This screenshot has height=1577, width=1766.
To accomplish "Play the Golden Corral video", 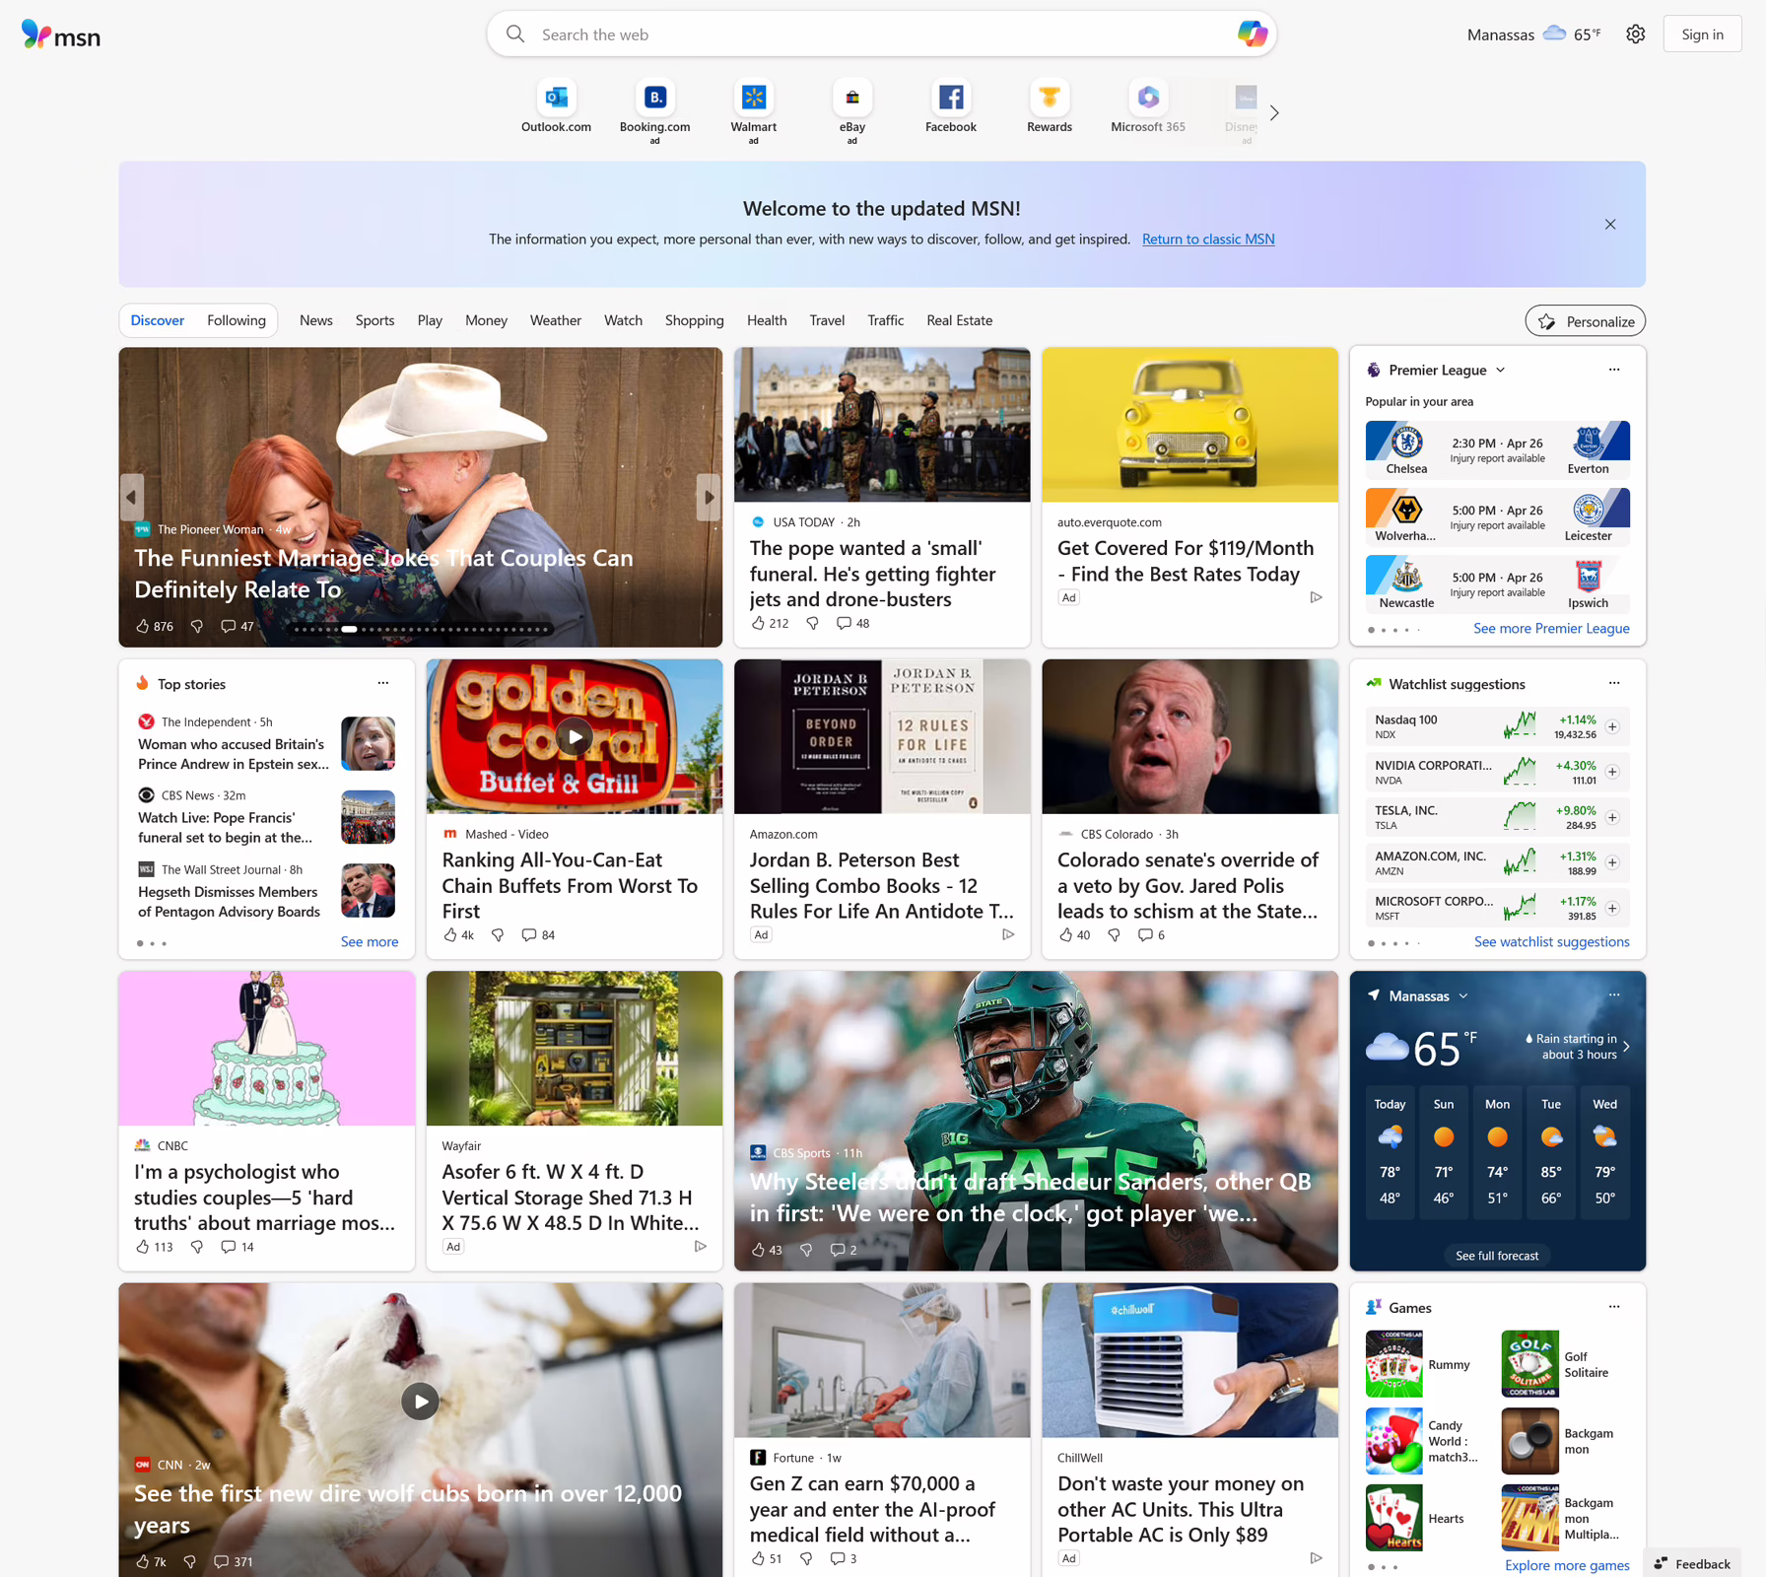I will pyautogui.click(x=575, y=737).
